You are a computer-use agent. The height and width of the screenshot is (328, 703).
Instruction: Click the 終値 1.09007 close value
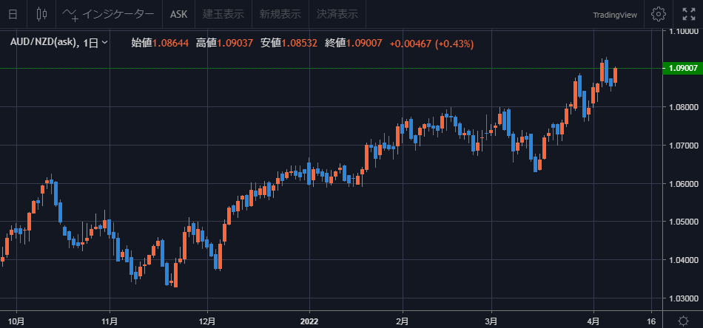[353, 44]
